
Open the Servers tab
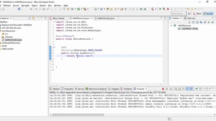click(x=80, y=89)
